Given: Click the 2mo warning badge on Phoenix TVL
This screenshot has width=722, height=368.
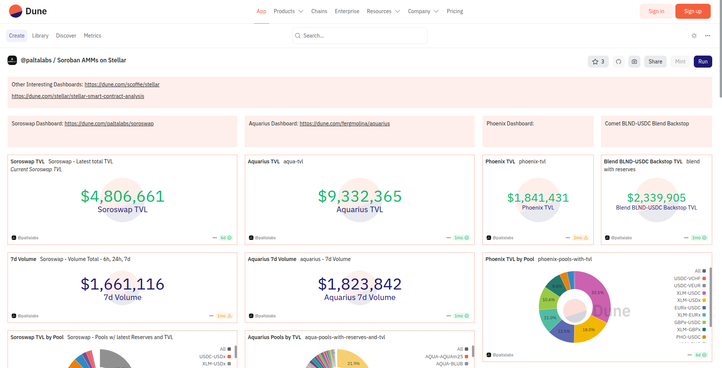Looking at the screenshot, I should click(x=581, y=238).
